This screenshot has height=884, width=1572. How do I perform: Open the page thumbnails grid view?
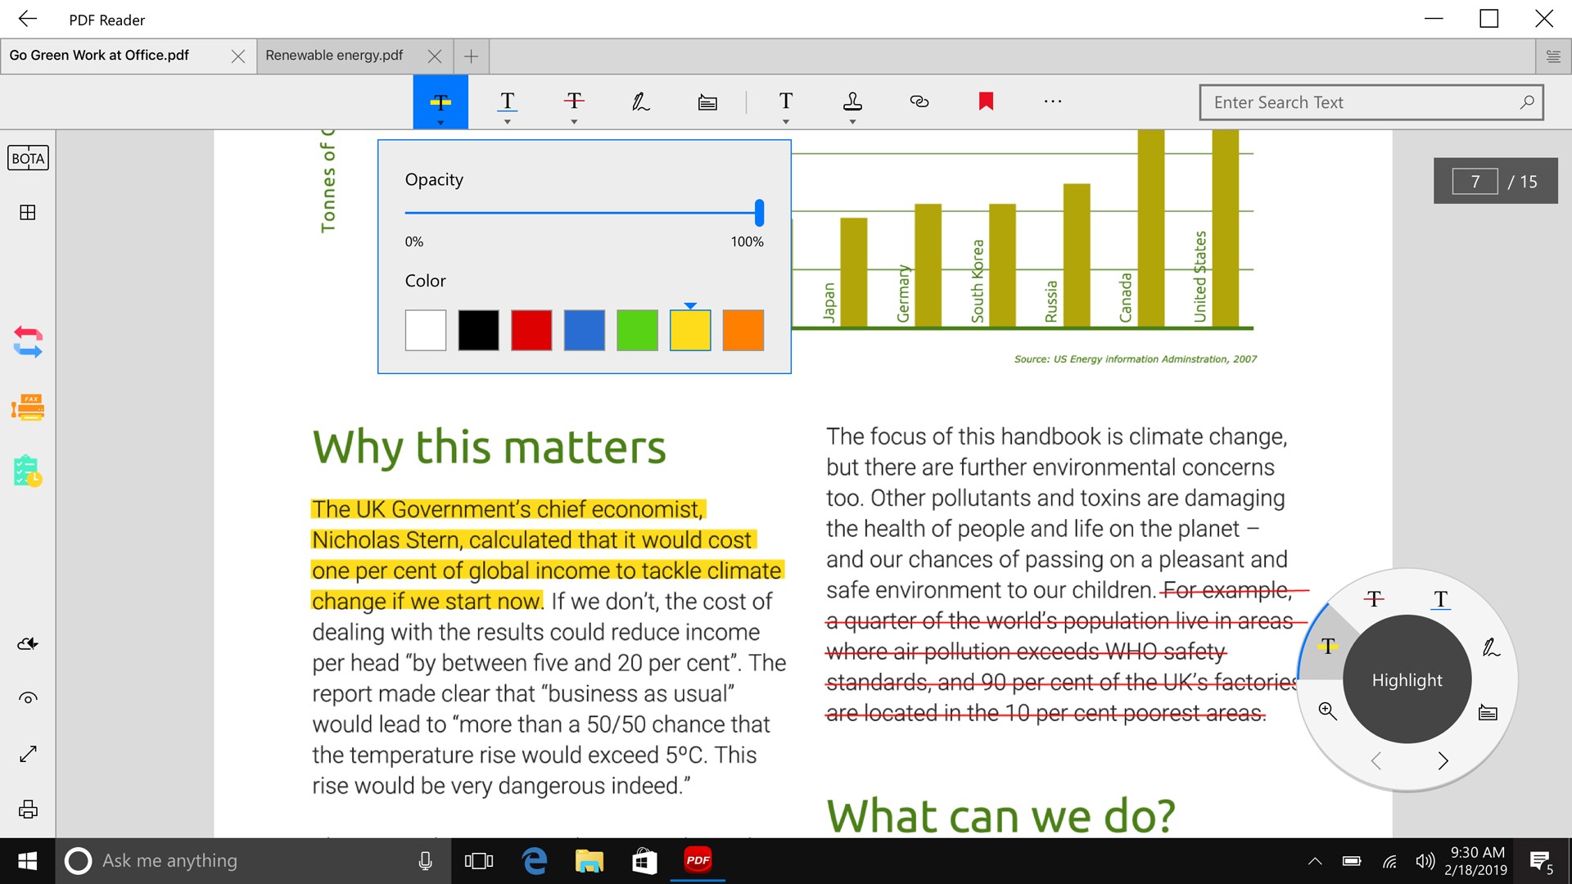28,213
